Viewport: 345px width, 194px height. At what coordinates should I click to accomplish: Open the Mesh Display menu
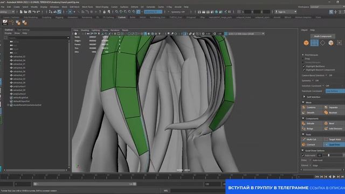[102, 7]
